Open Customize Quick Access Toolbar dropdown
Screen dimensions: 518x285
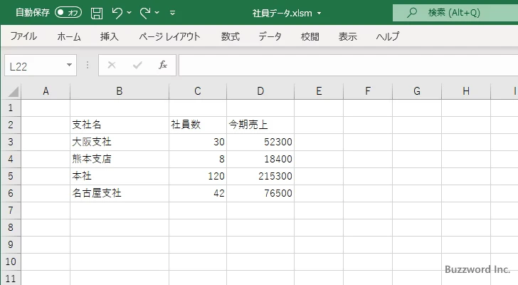point(172,13)
